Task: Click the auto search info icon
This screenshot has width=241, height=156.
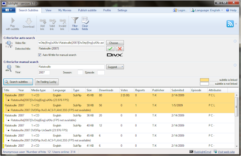Action: [235, 41]
